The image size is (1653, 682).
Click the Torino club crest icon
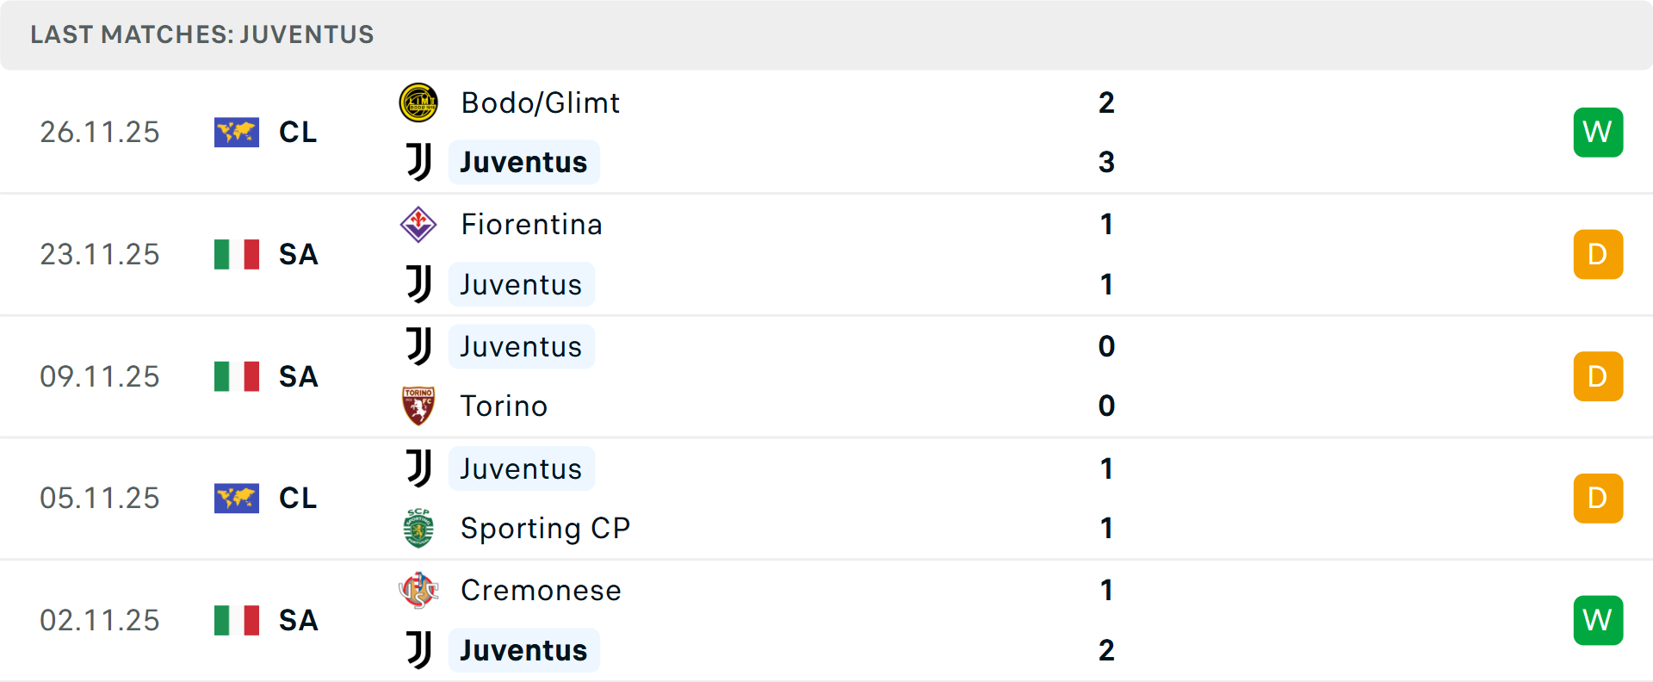pos(418,406)
